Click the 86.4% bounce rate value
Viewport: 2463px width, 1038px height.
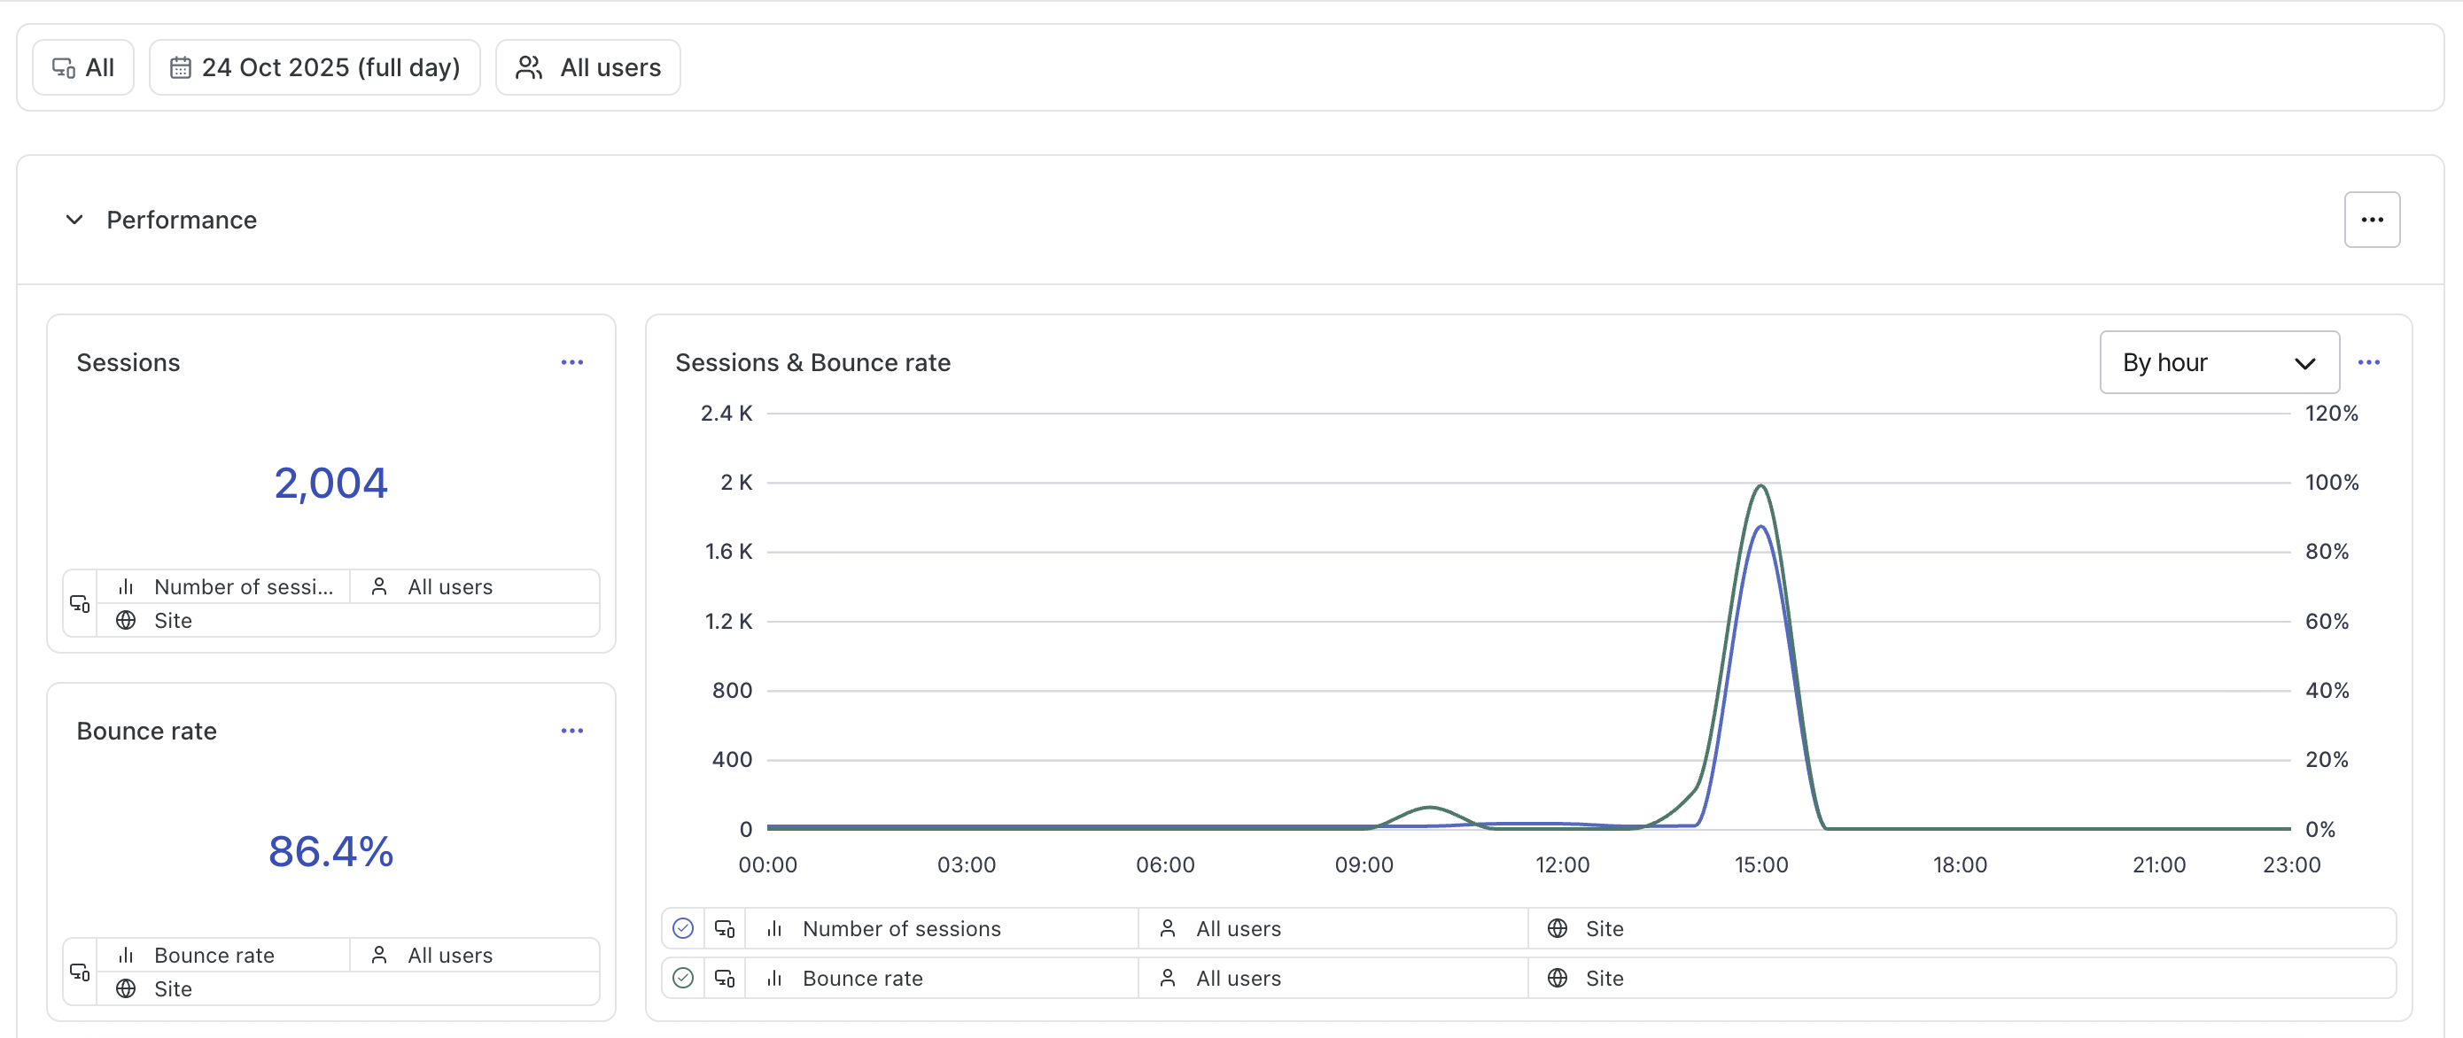[330, 852]
